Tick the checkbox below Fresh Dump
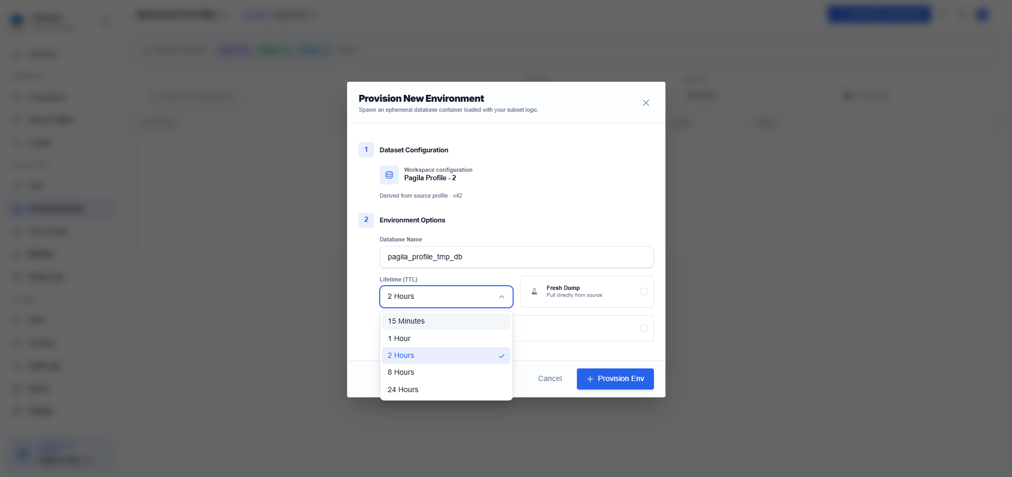The height and width of the screenshot is (477, 1012). point(644,328)
